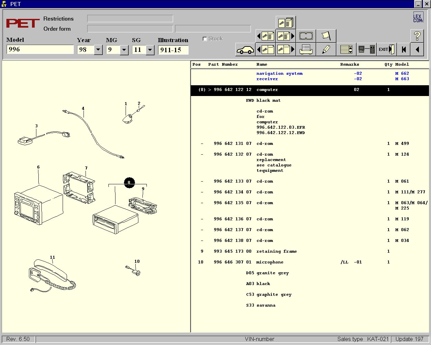Click the EXIT door button
Screen dimensions: 431x345
coord(386,50)
